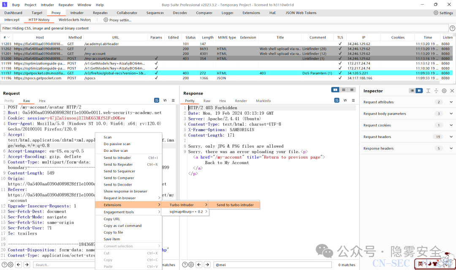Click Inspector expand all sections icon
Image resolution: width=456 pixels, height=270 pixels.
(428, 91)
